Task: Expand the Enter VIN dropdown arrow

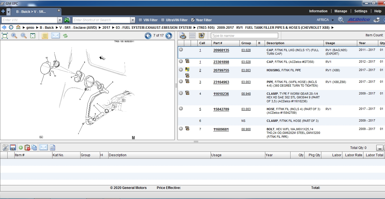Action: (59, 20)
